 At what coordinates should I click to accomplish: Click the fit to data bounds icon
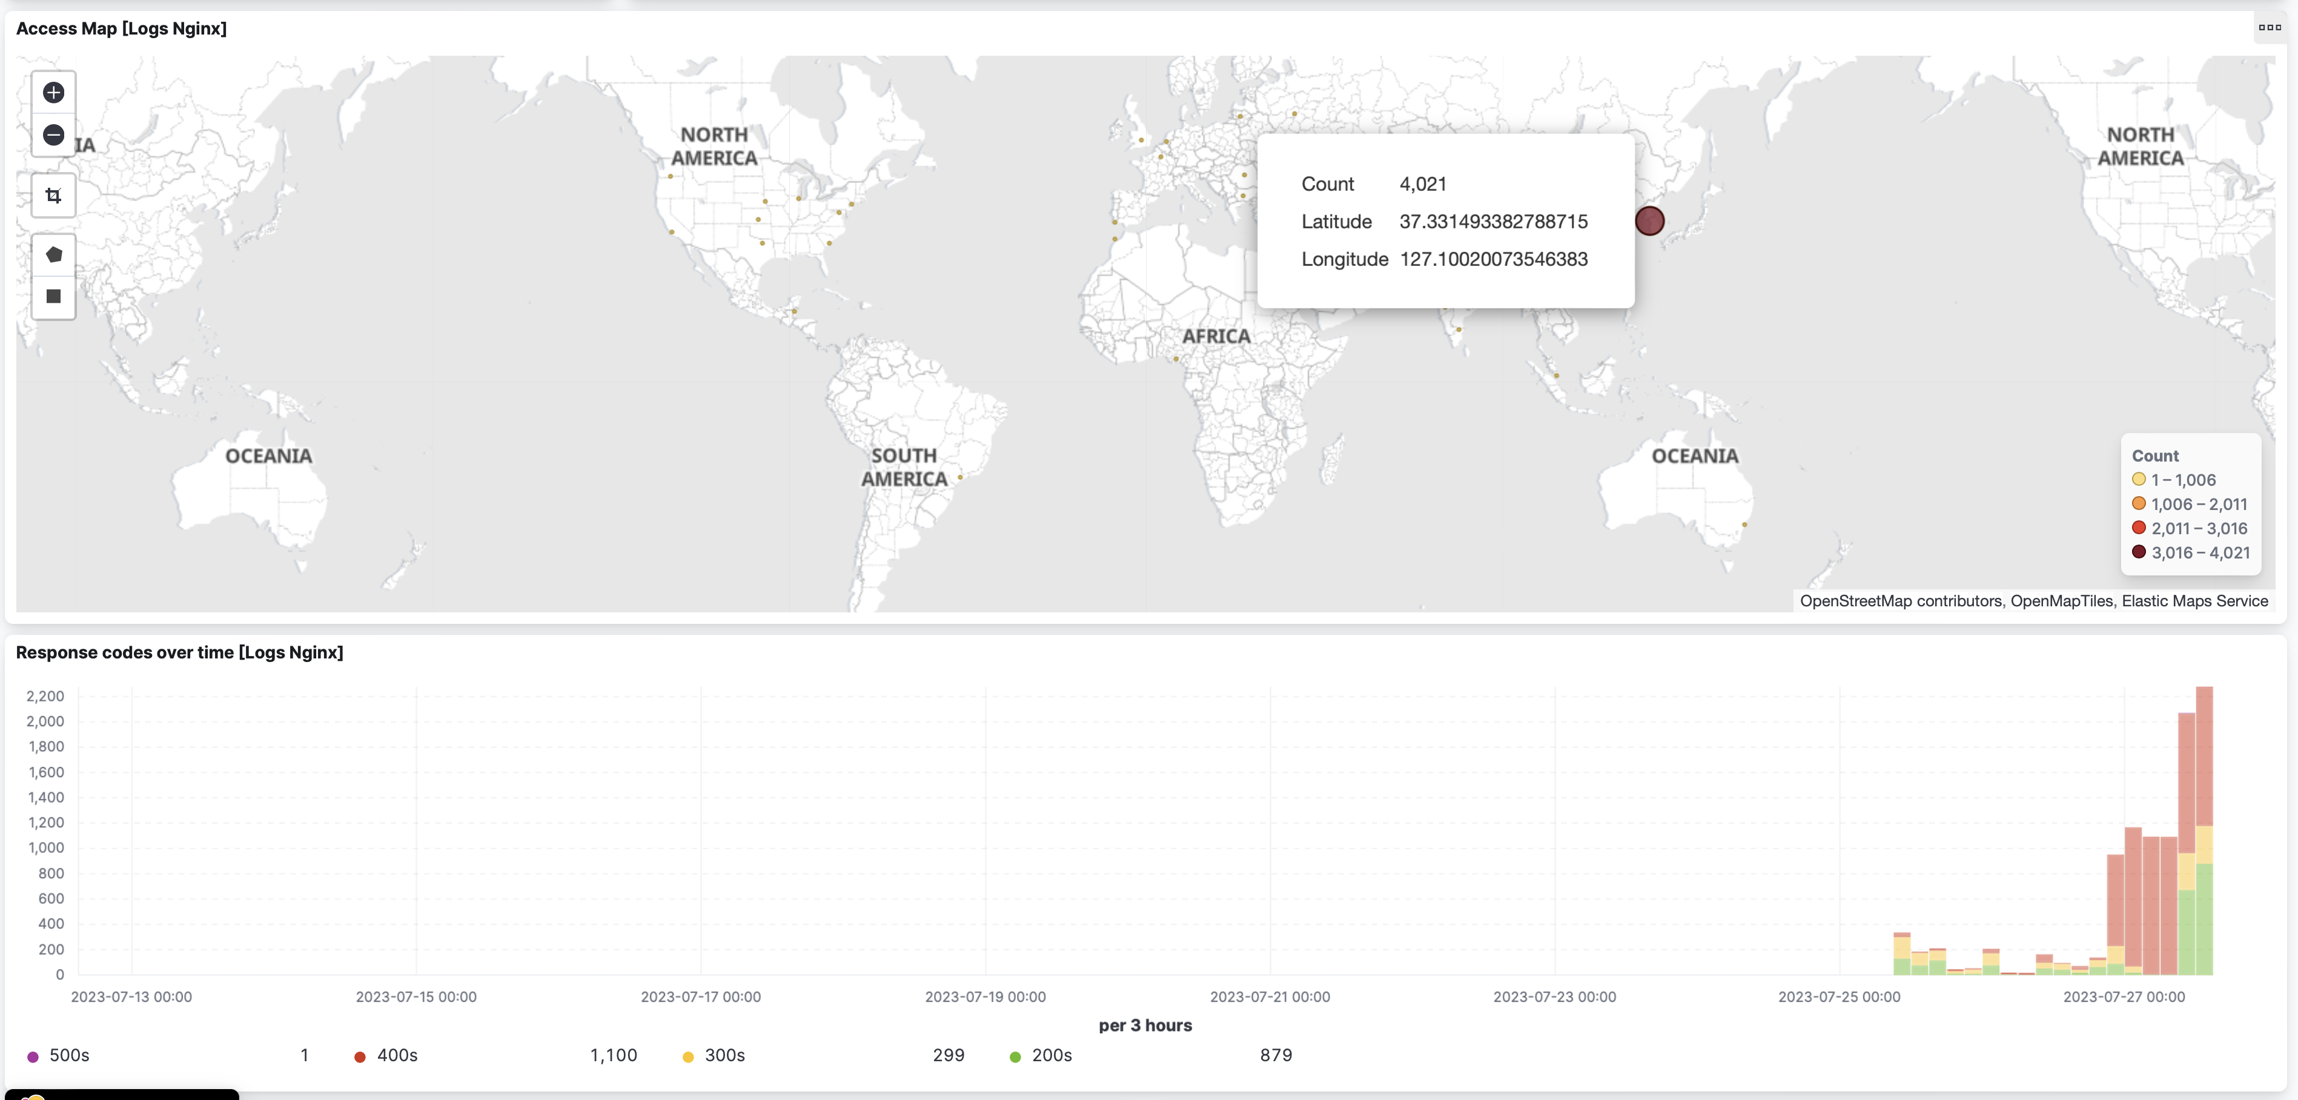tap(53, 196)
